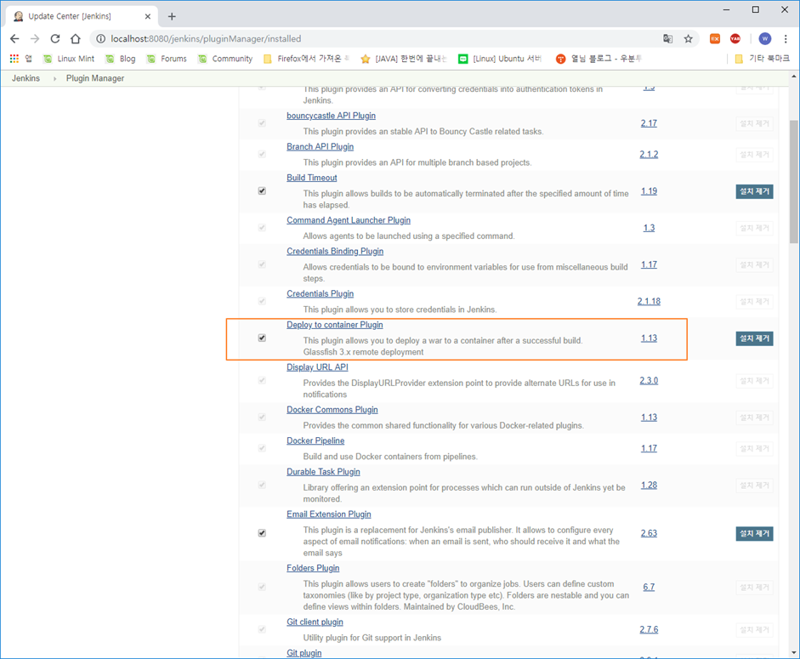This screenshot has width=800, height=659.
Task: Uninstall the Build Timeout plugin
Action: click(754, 191)
